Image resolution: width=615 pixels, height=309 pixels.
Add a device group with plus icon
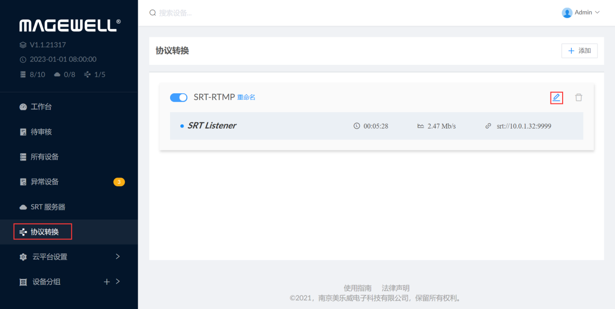107,281
